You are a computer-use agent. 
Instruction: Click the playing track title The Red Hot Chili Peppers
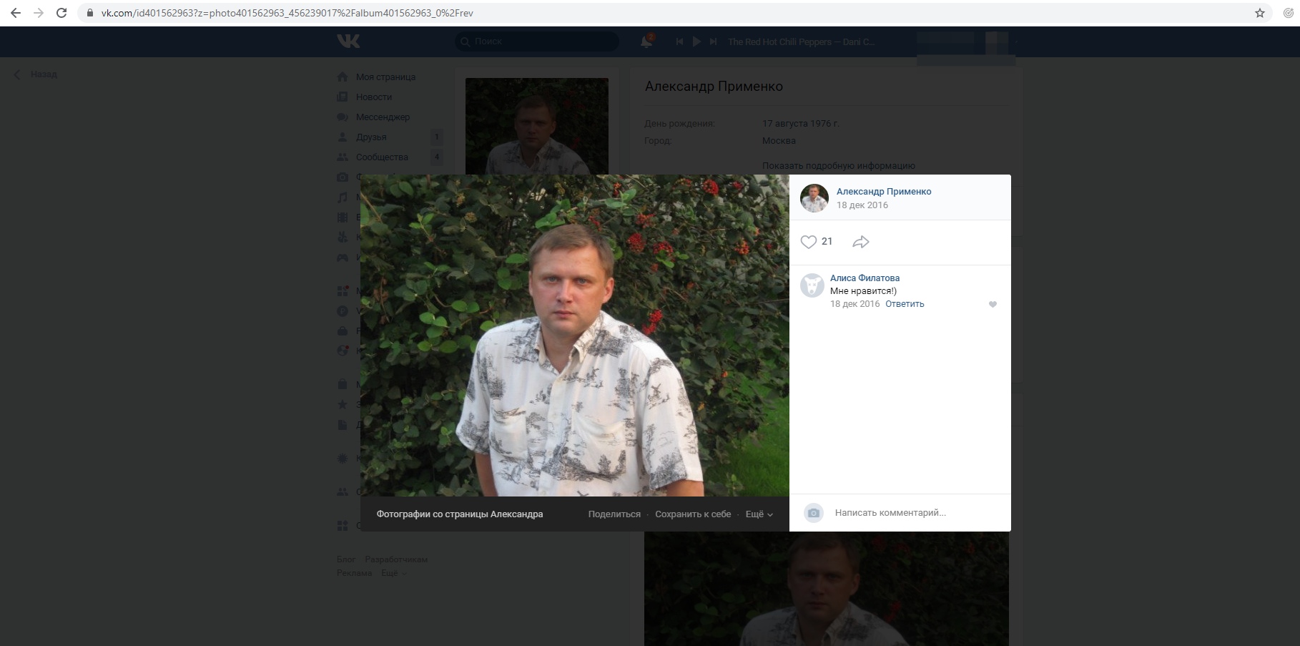[x=801, y=42]
